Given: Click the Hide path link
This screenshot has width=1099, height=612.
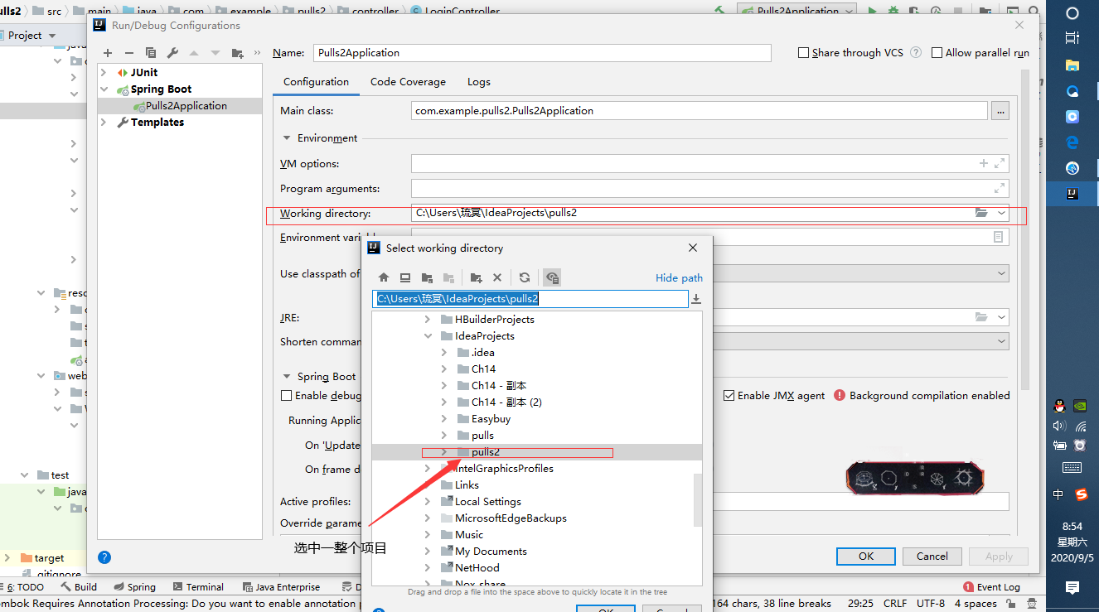Looking at the screenshot, I should [x=679, y=278].
